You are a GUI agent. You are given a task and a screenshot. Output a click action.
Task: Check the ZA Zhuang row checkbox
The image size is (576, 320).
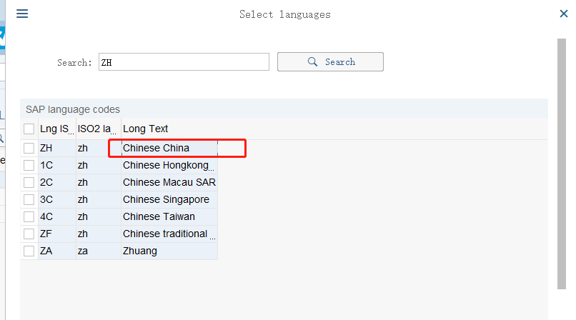pos(29,251)
